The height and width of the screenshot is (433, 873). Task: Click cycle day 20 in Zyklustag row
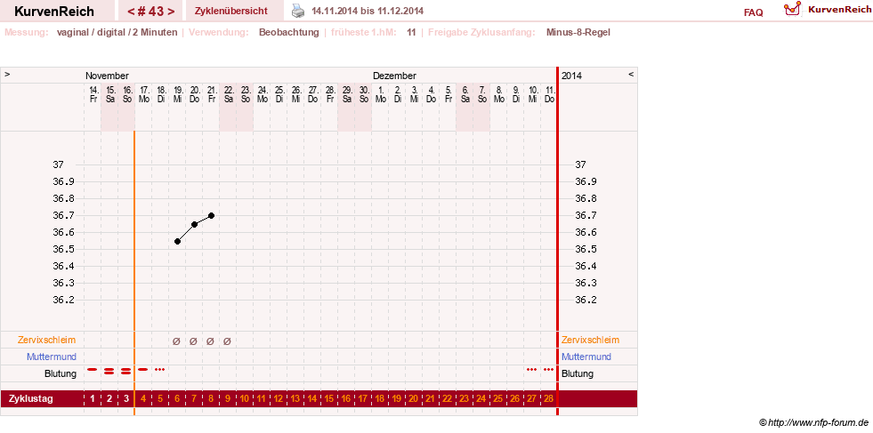(x=414, y=398)
